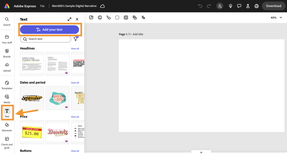287x154 pixels.
Task: Open the 40% zoom dropdown
Action: click(x=276, y=18)
